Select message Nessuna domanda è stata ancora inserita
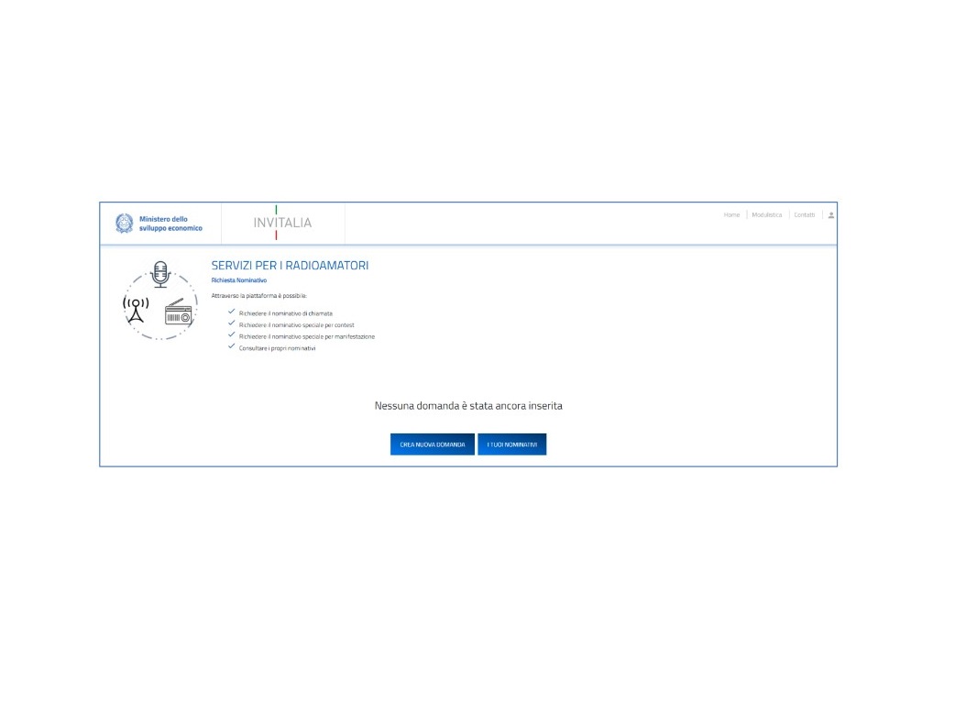Viewport: 966px width, 723px height. tap(468, 406)
